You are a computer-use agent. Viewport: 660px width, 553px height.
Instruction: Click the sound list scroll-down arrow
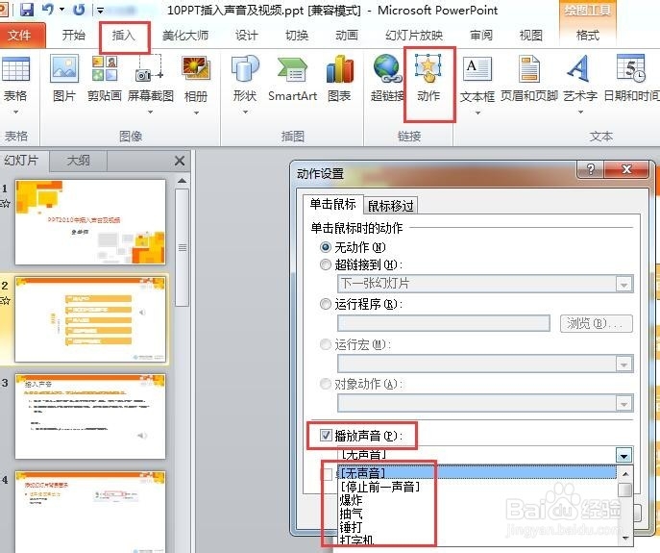tap(625, 539)
